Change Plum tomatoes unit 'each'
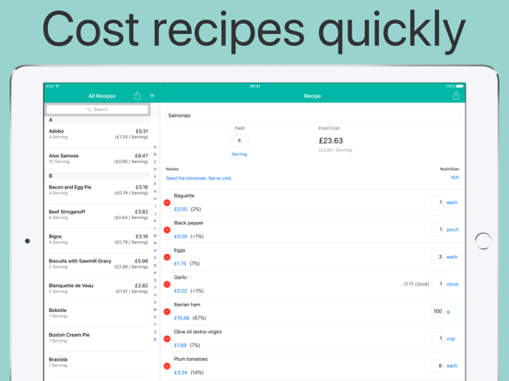Viewport: 509px width, 381px height. [452, 365]
